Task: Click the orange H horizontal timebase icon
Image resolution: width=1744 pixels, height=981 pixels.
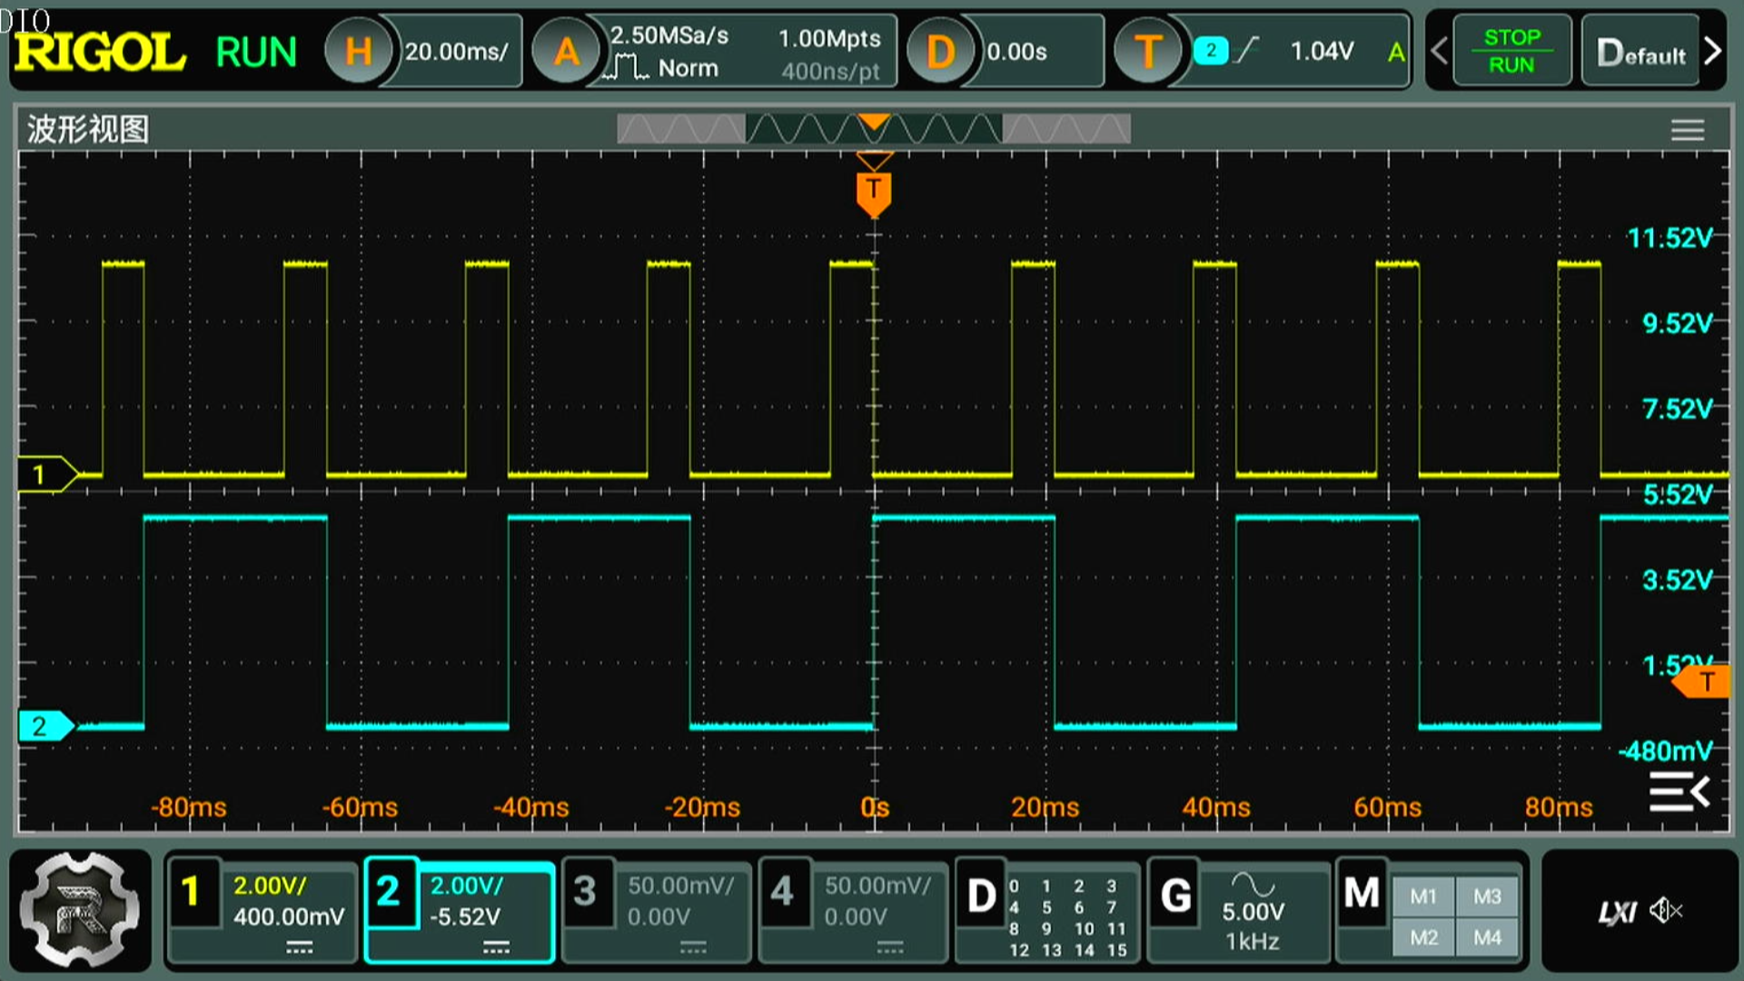Action: [x=358, y=52]
